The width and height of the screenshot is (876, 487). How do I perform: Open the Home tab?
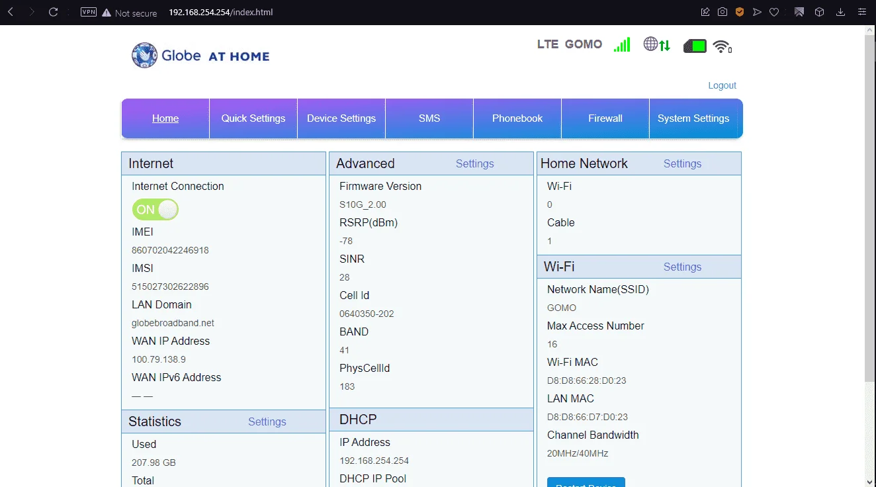165,118
